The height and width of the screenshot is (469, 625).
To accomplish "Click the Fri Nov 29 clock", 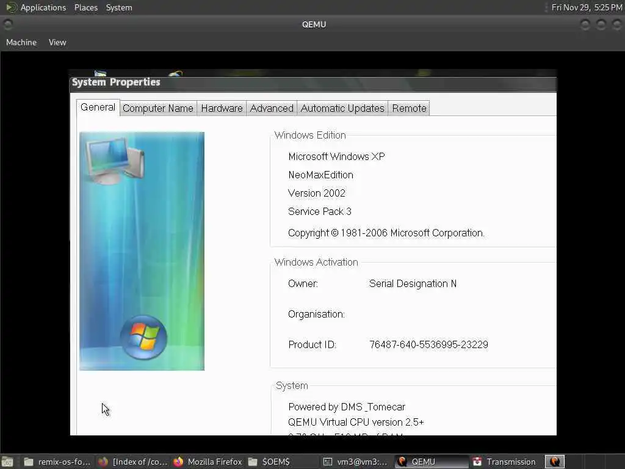I will (587, 7).
